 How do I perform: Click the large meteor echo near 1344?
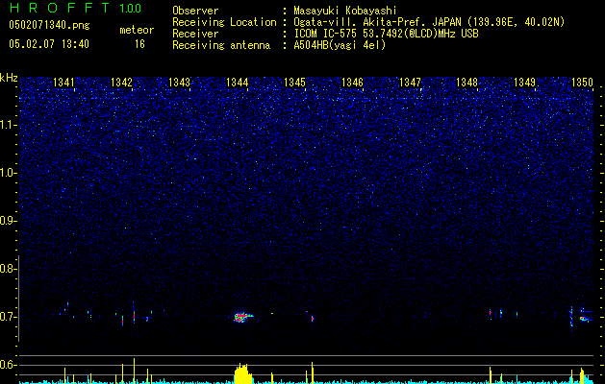pyautogui.click(x=243, y=317)
